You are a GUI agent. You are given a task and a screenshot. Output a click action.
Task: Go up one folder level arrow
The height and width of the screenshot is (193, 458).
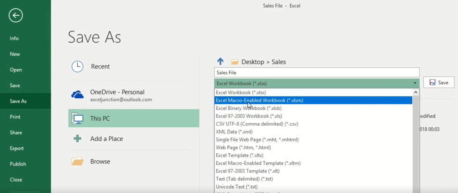[220, 61]
